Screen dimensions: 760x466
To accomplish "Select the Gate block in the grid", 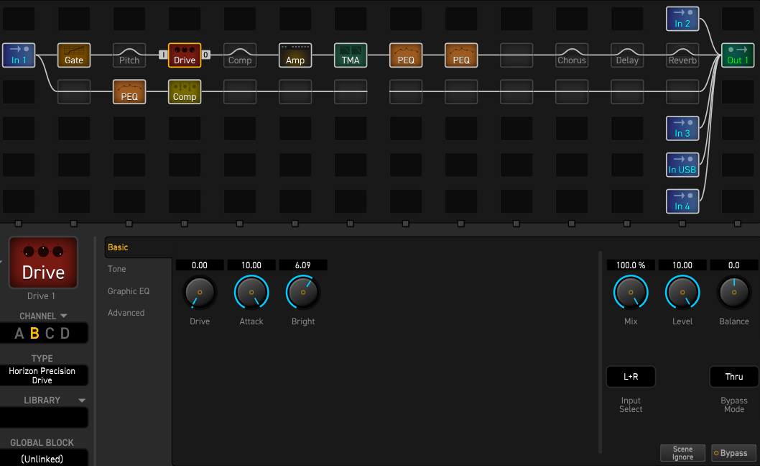I will pos(74,55).
